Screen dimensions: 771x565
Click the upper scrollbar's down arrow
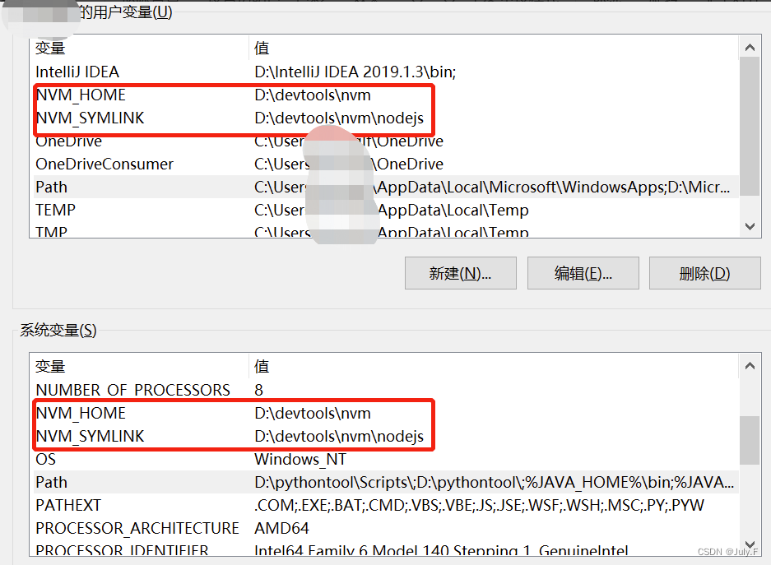click(750, 225)
